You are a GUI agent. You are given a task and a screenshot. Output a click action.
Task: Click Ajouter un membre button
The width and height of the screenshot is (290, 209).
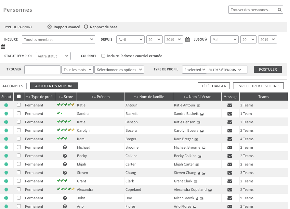click(54, 86)
